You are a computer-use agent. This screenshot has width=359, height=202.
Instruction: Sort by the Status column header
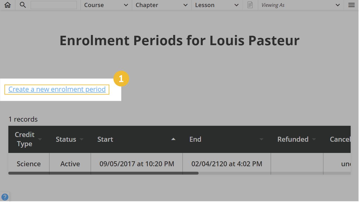[66, 139]
